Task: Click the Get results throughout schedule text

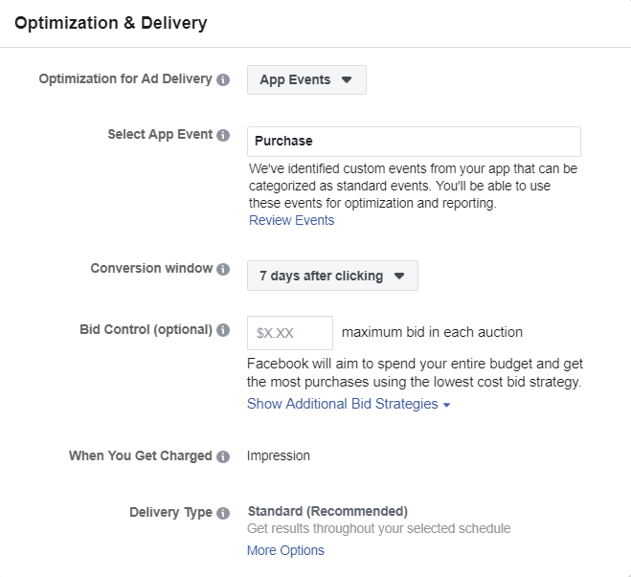Action: point(378,528)
